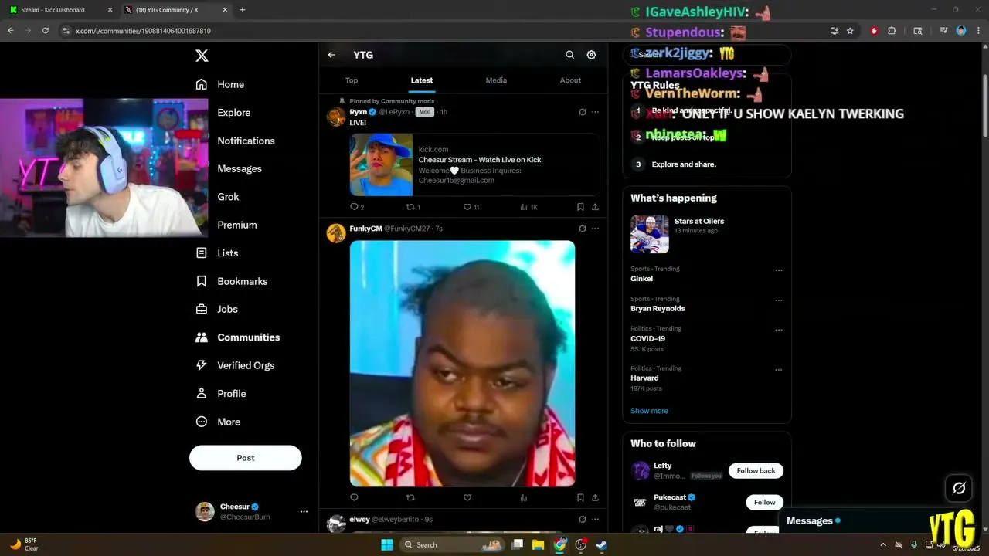Screen dimensions: 989x556
Task: Open Bookmarks in the sidebar
Action: (x=232, y=281)
